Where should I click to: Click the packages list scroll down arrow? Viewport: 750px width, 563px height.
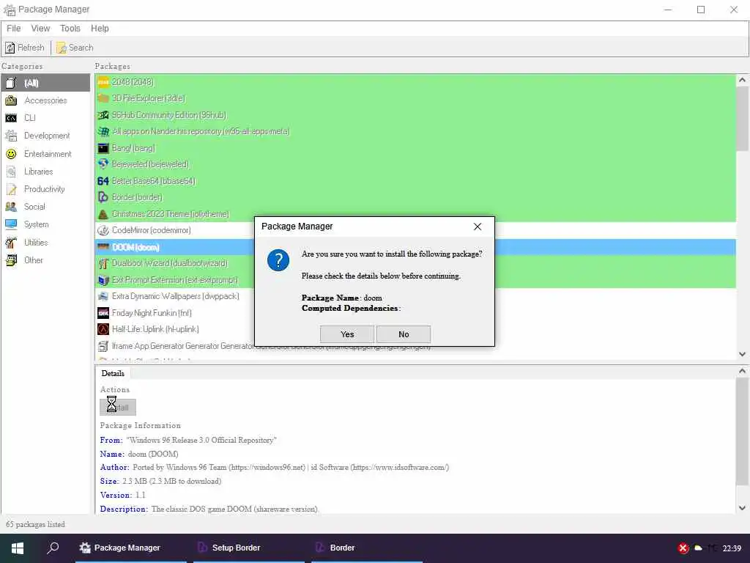(x=743, y=354)
